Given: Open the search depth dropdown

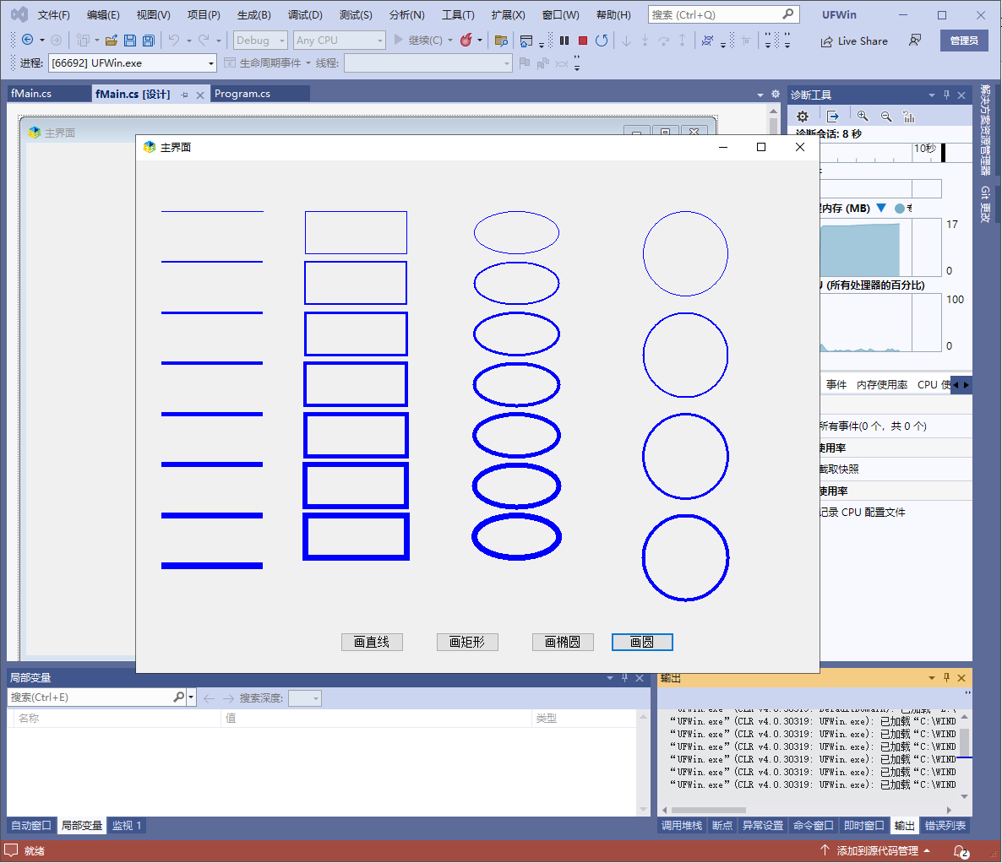Looking at the screenshot, I should [x=305, y=698].
